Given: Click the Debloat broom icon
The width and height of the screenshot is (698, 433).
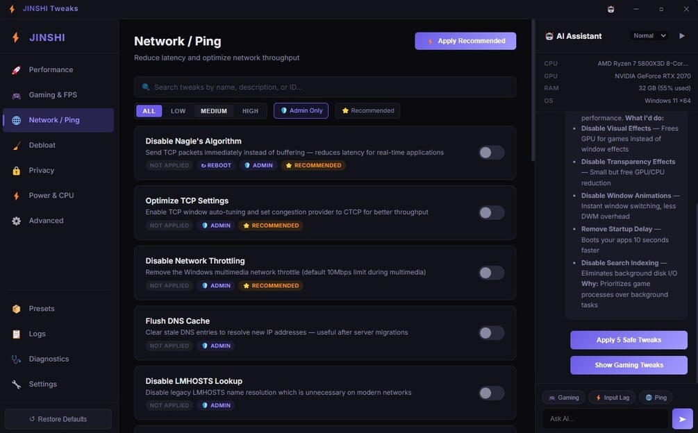Looking at the screenshot, I should tap(16, 146).
